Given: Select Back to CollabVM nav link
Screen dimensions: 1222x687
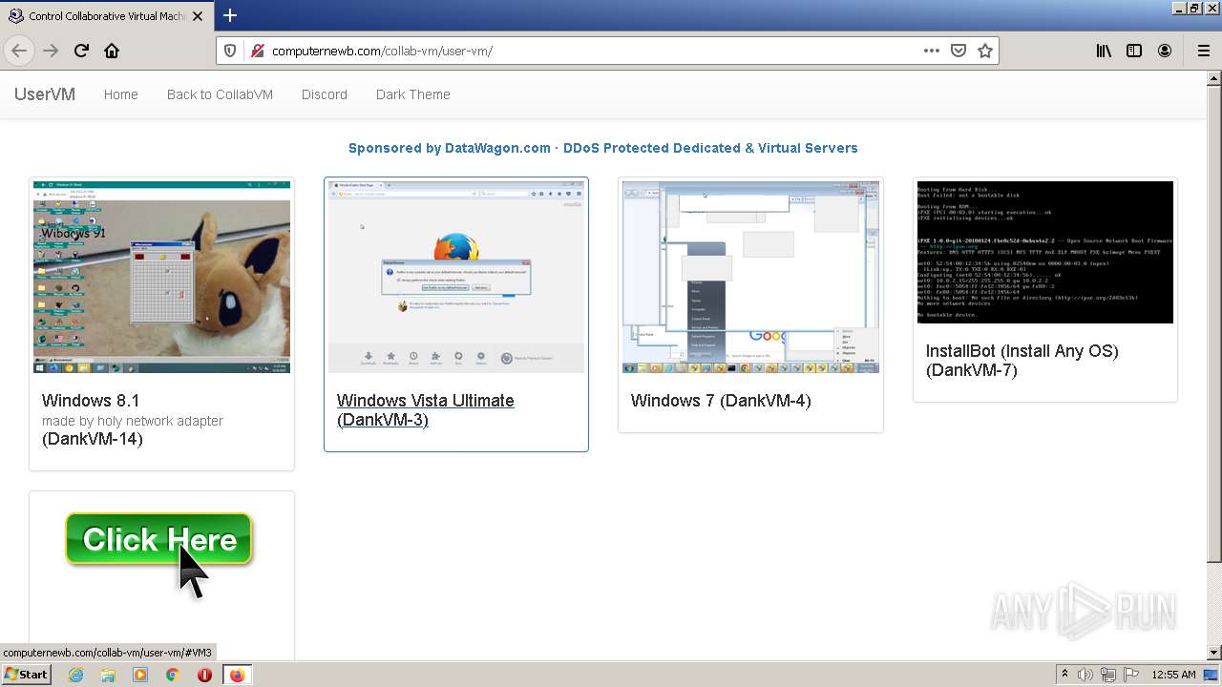Looking at the screenshot, I should coord(220,94).
